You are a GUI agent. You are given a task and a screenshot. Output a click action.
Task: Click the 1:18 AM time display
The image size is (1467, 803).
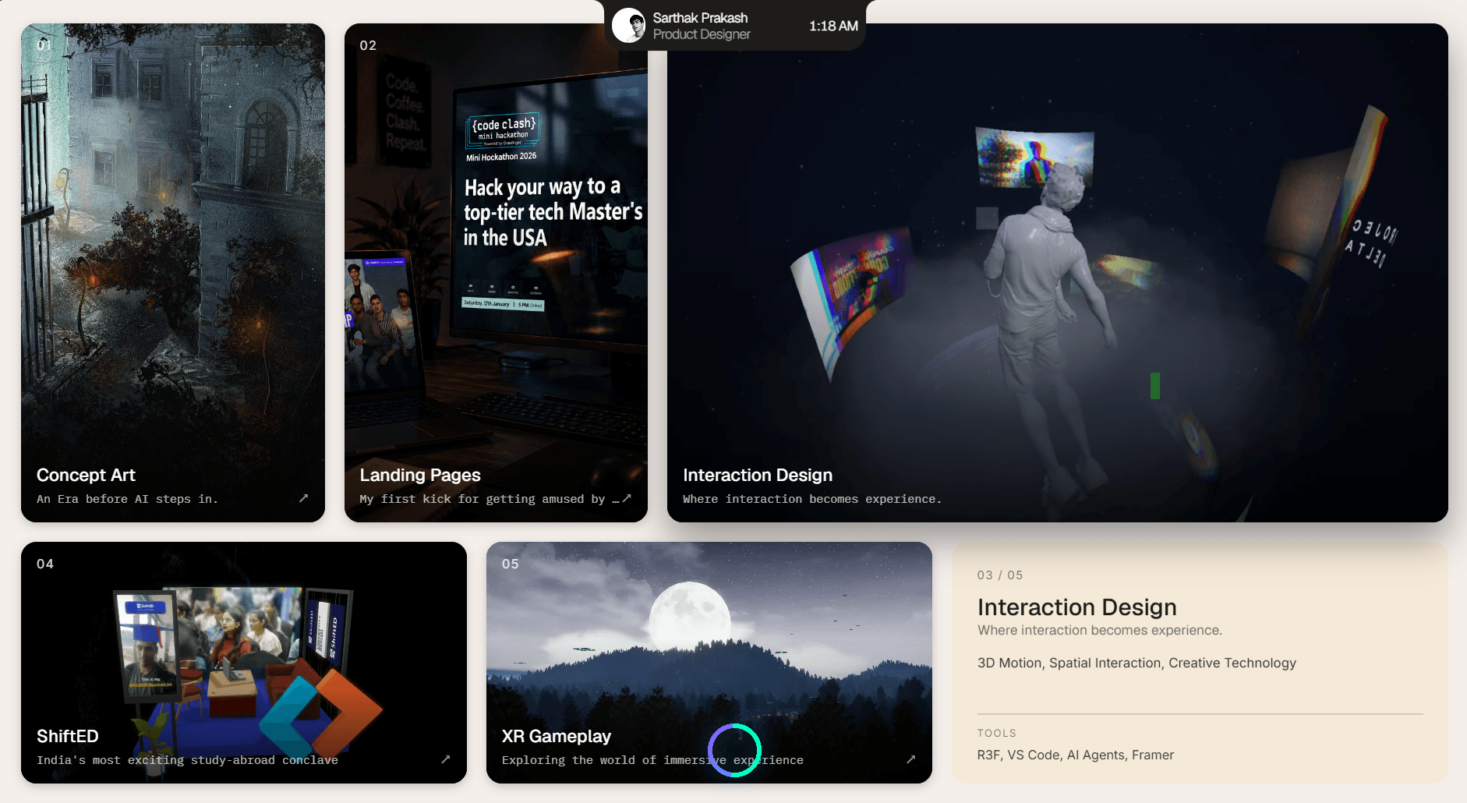pos(833,26)
